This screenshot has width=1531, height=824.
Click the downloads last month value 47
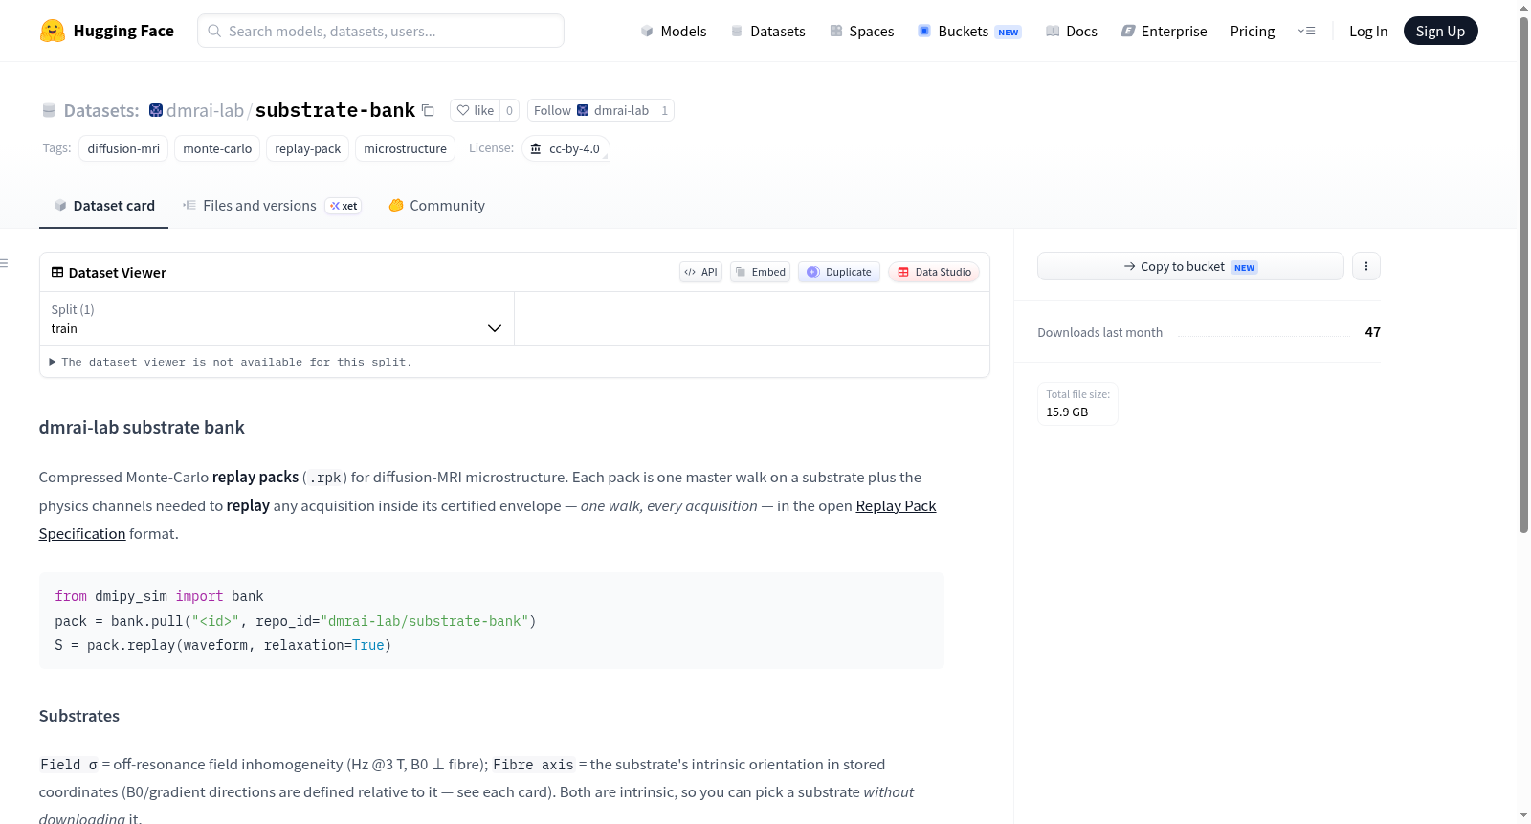point(1372,332)
